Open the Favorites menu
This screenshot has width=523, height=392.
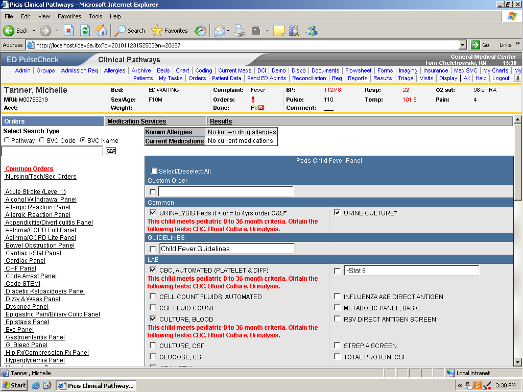point(69,16)
